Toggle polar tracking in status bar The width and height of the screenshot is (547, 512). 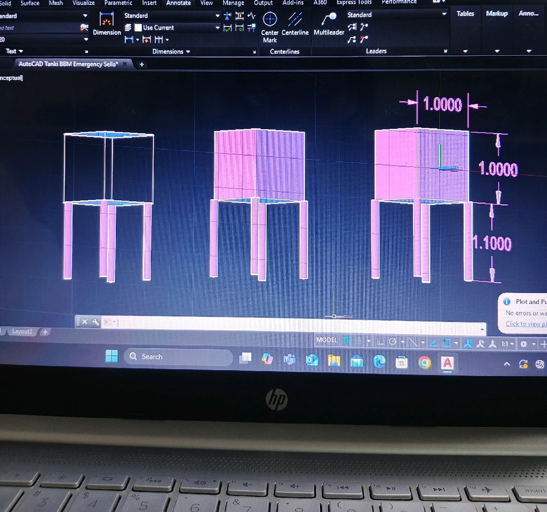pyautogui.click(x=393, y=342)
